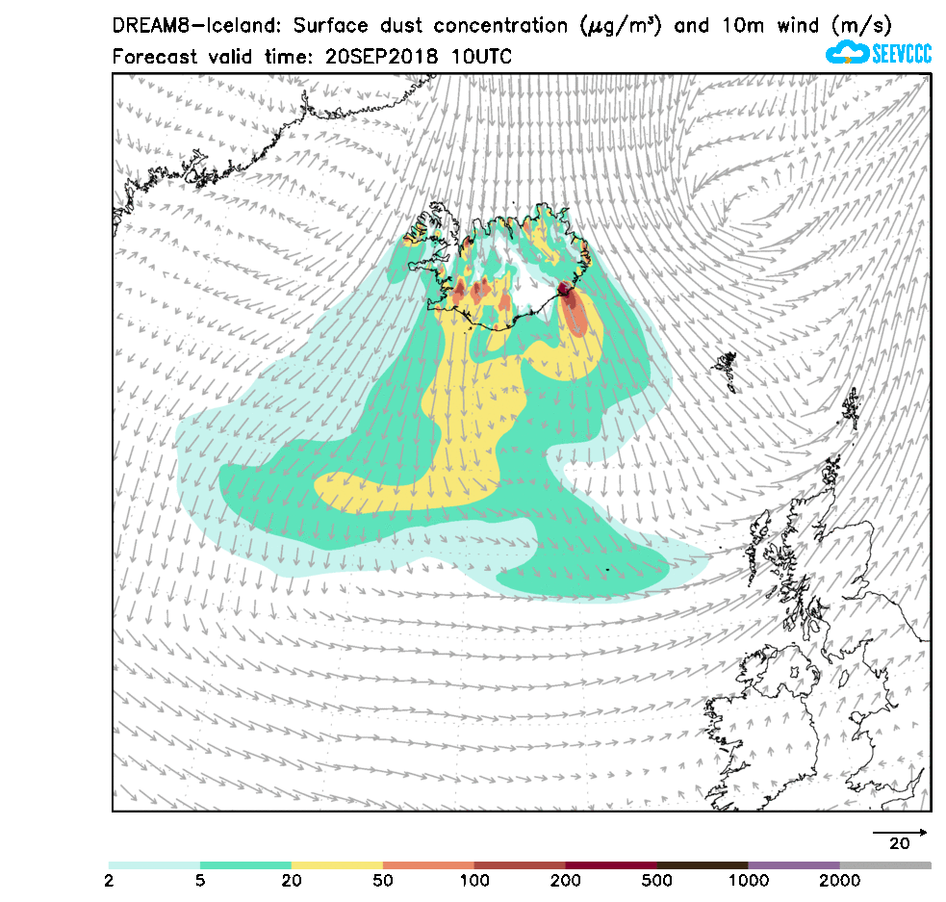Screen dimensions: 946x902
Task: Select the purple color bar segment
Action: click(794, 865)
